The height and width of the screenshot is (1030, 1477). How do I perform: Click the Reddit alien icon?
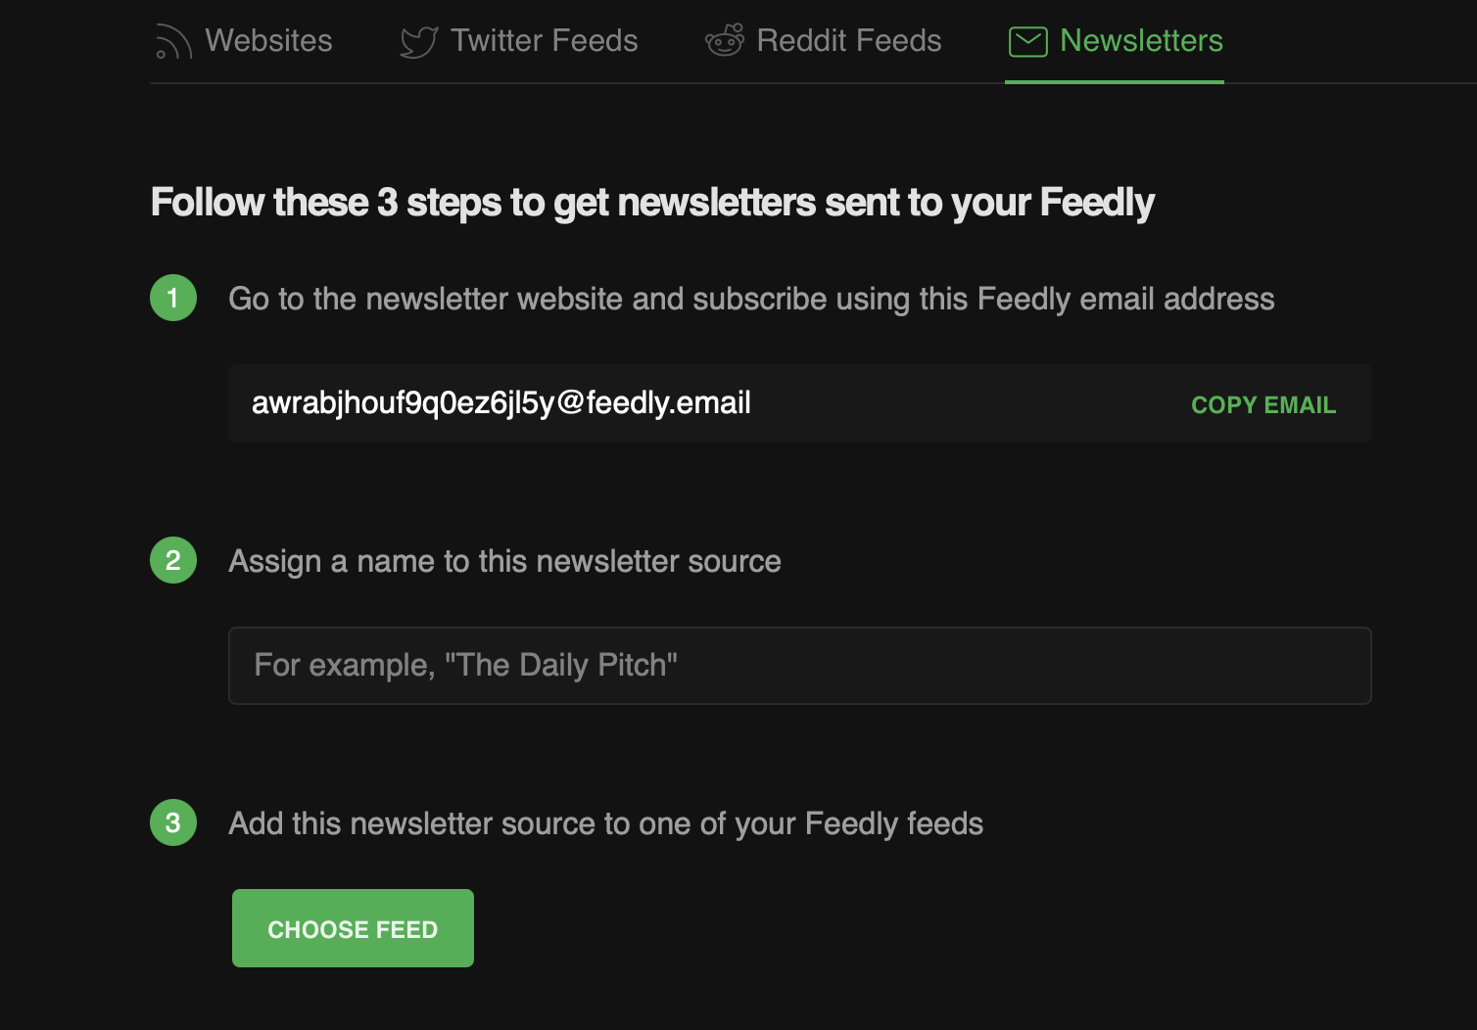point(725,40)
